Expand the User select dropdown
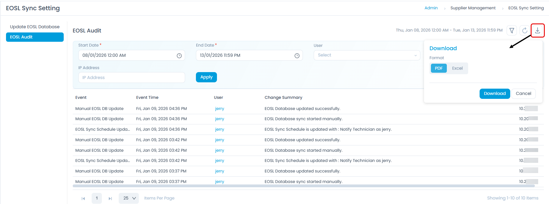The image size is (549, 204). coord(367,55)
